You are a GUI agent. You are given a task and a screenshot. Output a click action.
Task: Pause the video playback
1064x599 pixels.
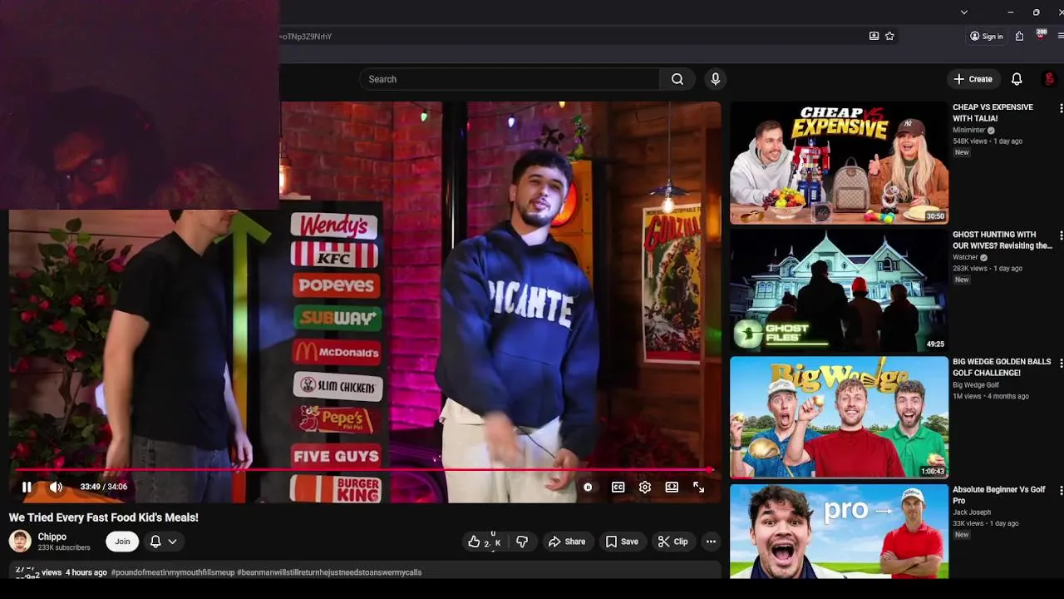(27, 488)
